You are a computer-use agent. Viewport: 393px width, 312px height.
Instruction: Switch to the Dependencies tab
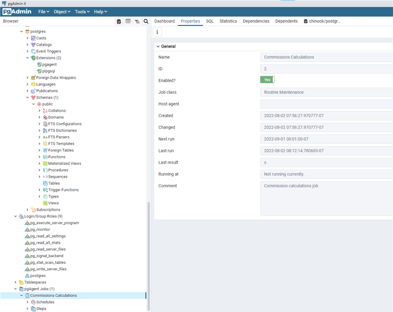(256, 21)
